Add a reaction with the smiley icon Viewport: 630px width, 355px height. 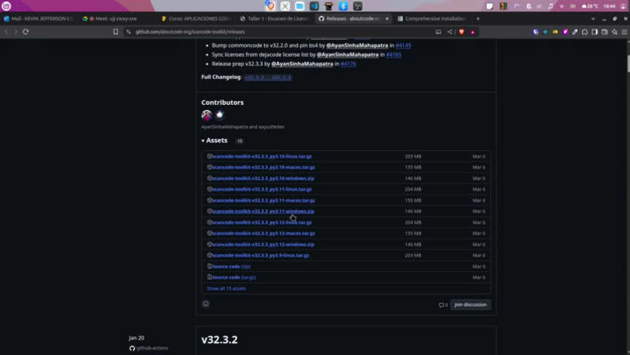206,304
